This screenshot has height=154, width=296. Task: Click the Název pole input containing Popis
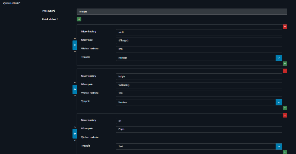coord(199,129)
